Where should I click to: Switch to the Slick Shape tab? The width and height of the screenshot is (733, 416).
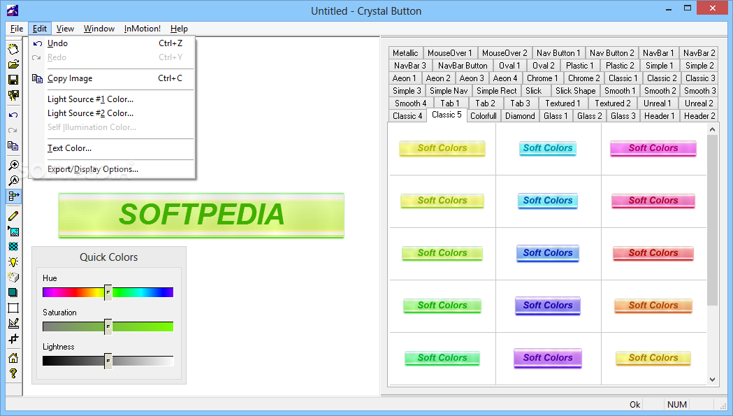576,91
